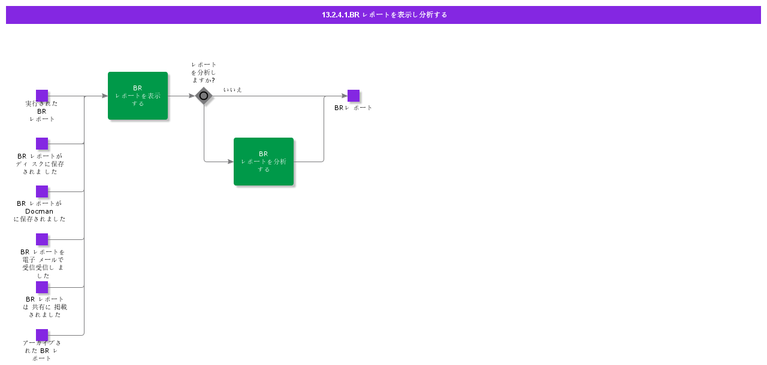Viewport: 767px width, 365px height.
Task: Select the purple event above Docman に保存されました
Action: point(42,191)
